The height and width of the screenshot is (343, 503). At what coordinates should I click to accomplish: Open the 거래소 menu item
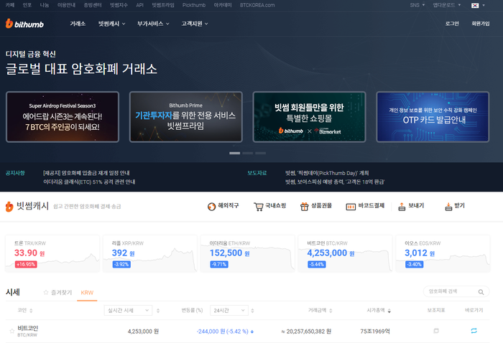[78, 24]
